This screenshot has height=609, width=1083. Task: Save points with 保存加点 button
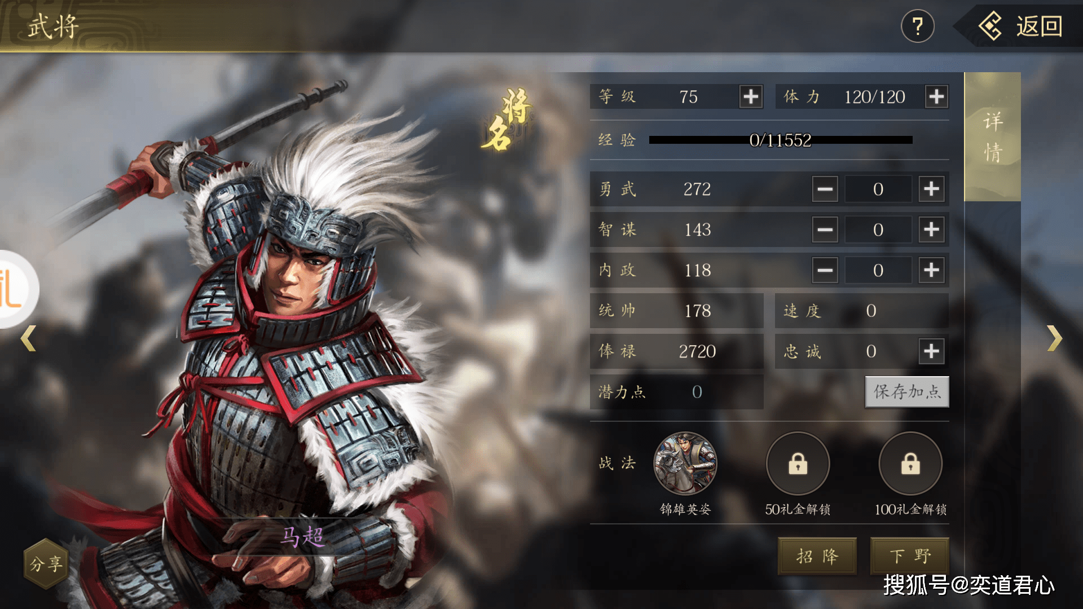907,391
